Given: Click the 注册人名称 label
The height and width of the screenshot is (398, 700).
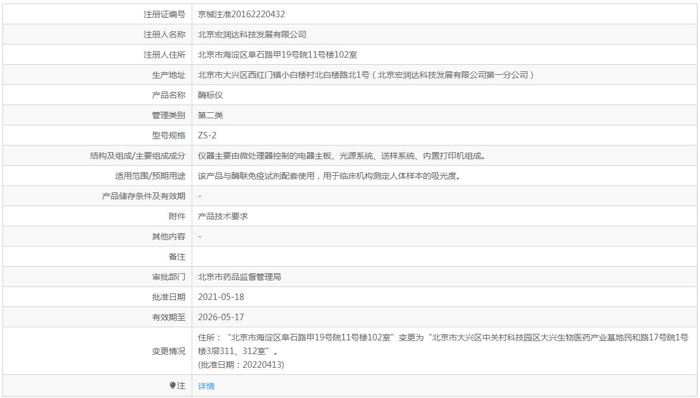Looking at the screenshot, I should pyautogui.click(x=164, y=34).
